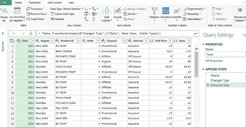The height and width of the screenshot is (128, 246).
Task: Open the Units column filter dropdown
Action: 98,41
